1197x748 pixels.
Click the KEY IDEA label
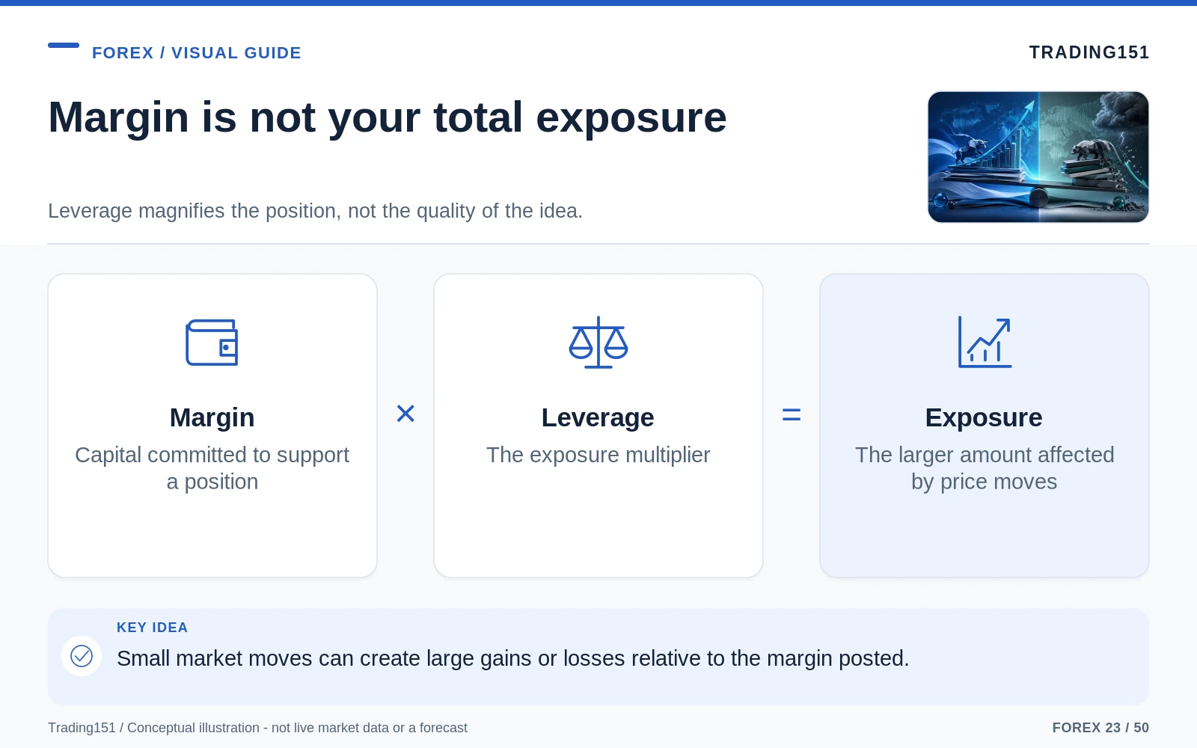[x=153, y=628]
